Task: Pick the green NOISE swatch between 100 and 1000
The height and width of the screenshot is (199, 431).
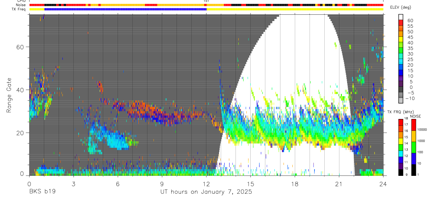Action: tap(413, 147)
